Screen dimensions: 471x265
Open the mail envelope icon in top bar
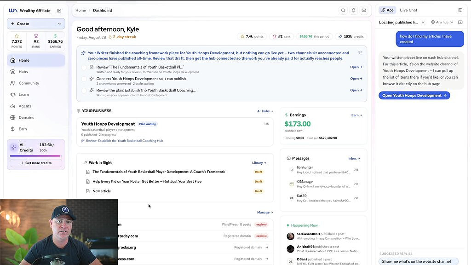(364, 10)
